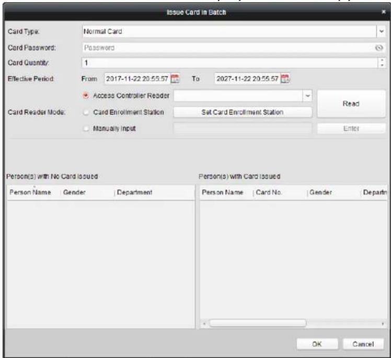Click the Read button
Viewport: 391px width, 358px height.
(351, 104)
